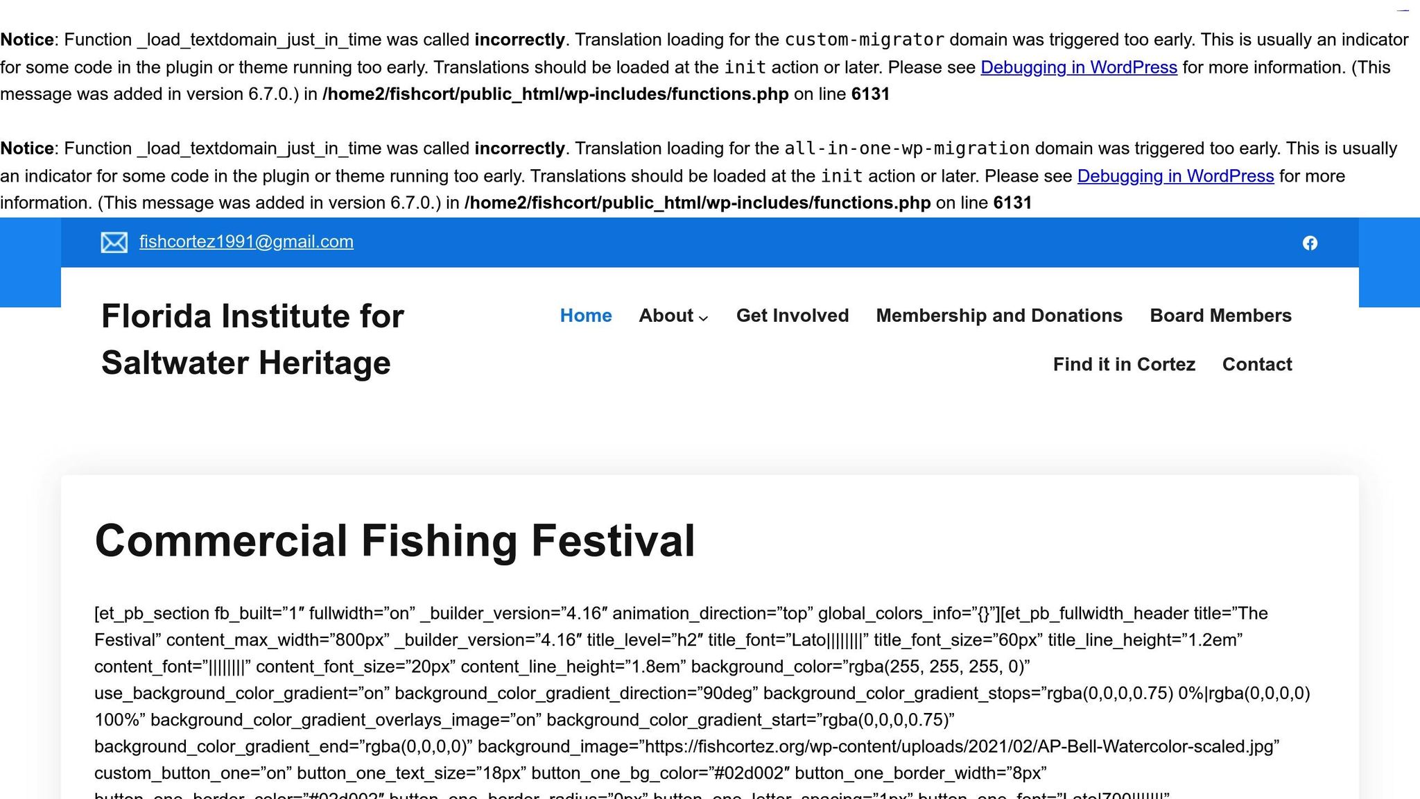Expand the About submenu chevron
Viewport: 1420px width, 799px height.
coord(704,319)
